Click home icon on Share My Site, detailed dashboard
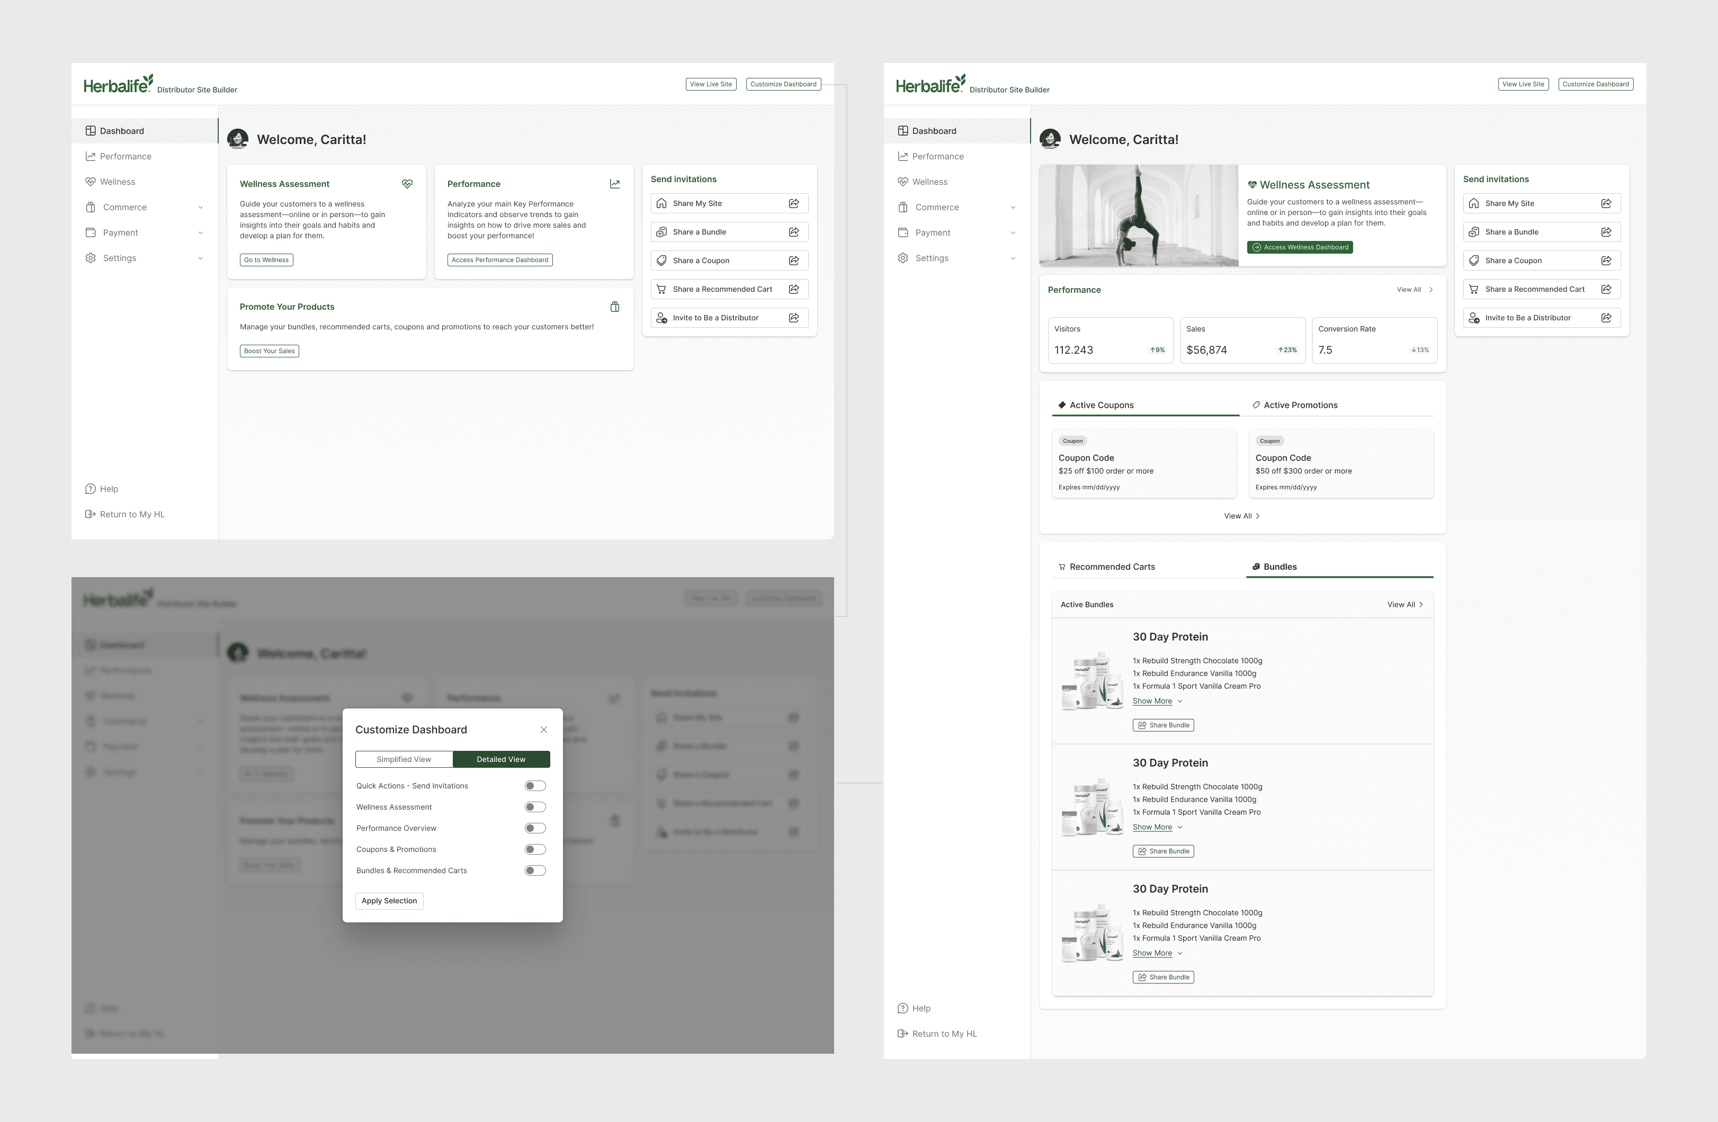The height and width of the screenshot is (1122, 1718). 1473,203
